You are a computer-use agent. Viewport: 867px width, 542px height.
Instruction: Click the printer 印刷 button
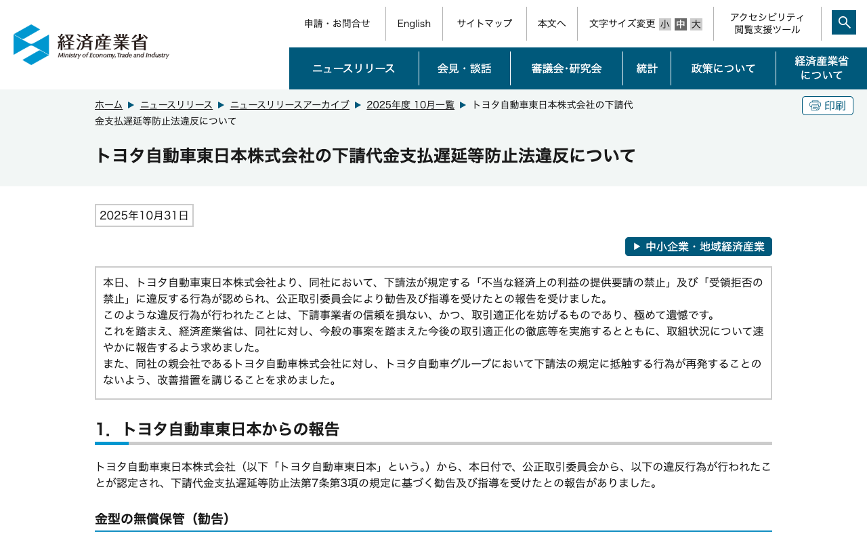tap(828, 106)
